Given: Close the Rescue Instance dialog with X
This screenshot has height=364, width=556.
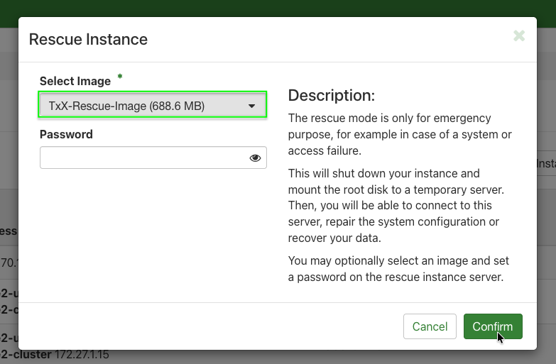Looking at the screenshot, I should coord(519,35).
